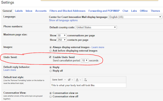Viewport: 163px width, 101px height.
Task: Open the Filters and Blocked Addresses tab
Action: 67,11
